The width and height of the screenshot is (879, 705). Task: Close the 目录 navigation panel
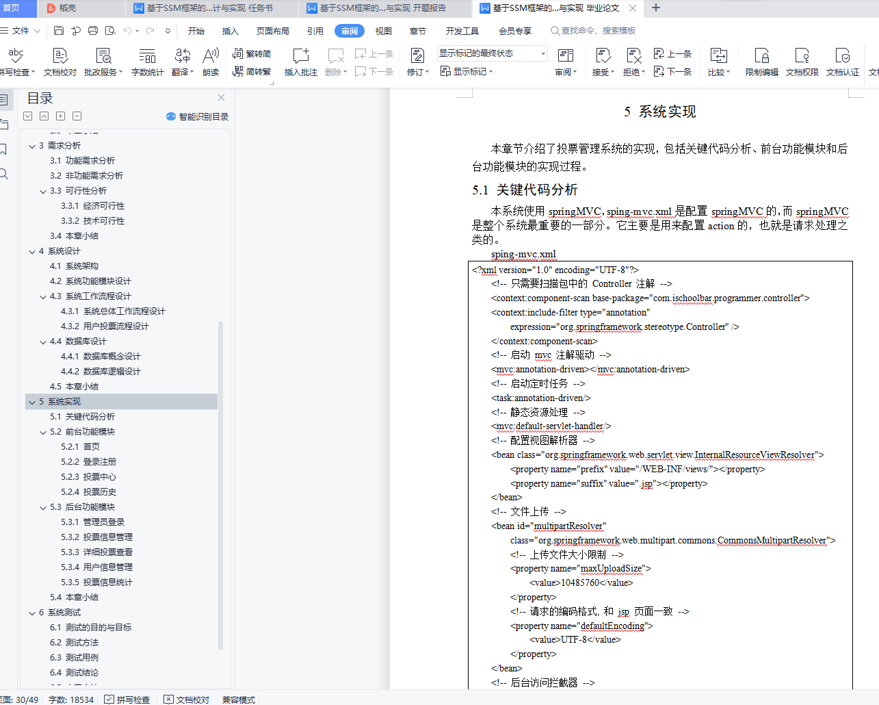pyautogui.click(x=221, y=98)
